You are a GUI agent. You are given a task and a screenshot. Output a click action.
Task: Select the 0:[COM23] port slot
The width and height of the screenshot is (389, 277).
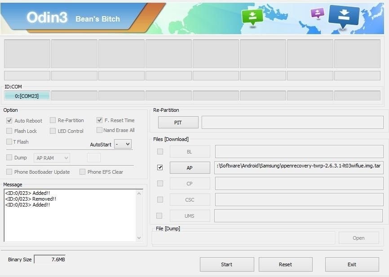[x=27, y=96]
